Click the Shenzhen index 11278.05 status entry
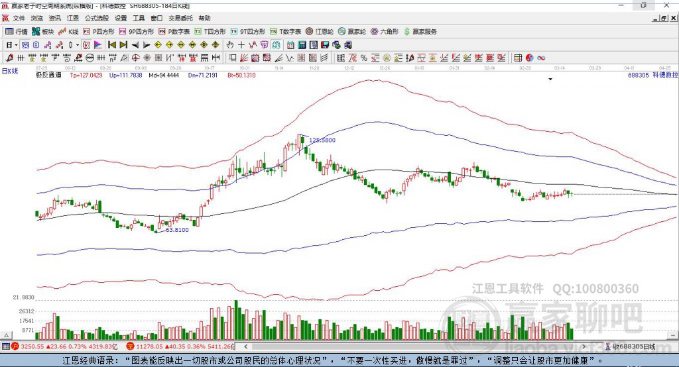 pos(181,346)
